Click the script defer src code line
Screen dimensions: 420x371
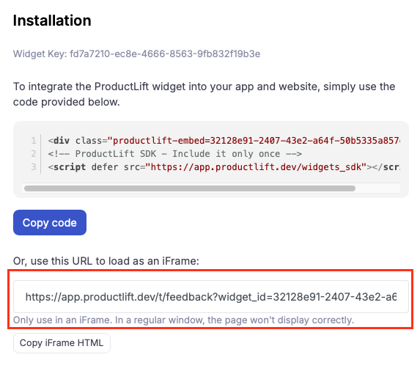click(x=224, y=167)
